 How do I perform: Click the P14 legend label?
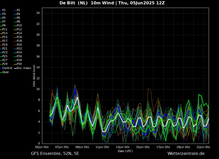tap(19, 33)
